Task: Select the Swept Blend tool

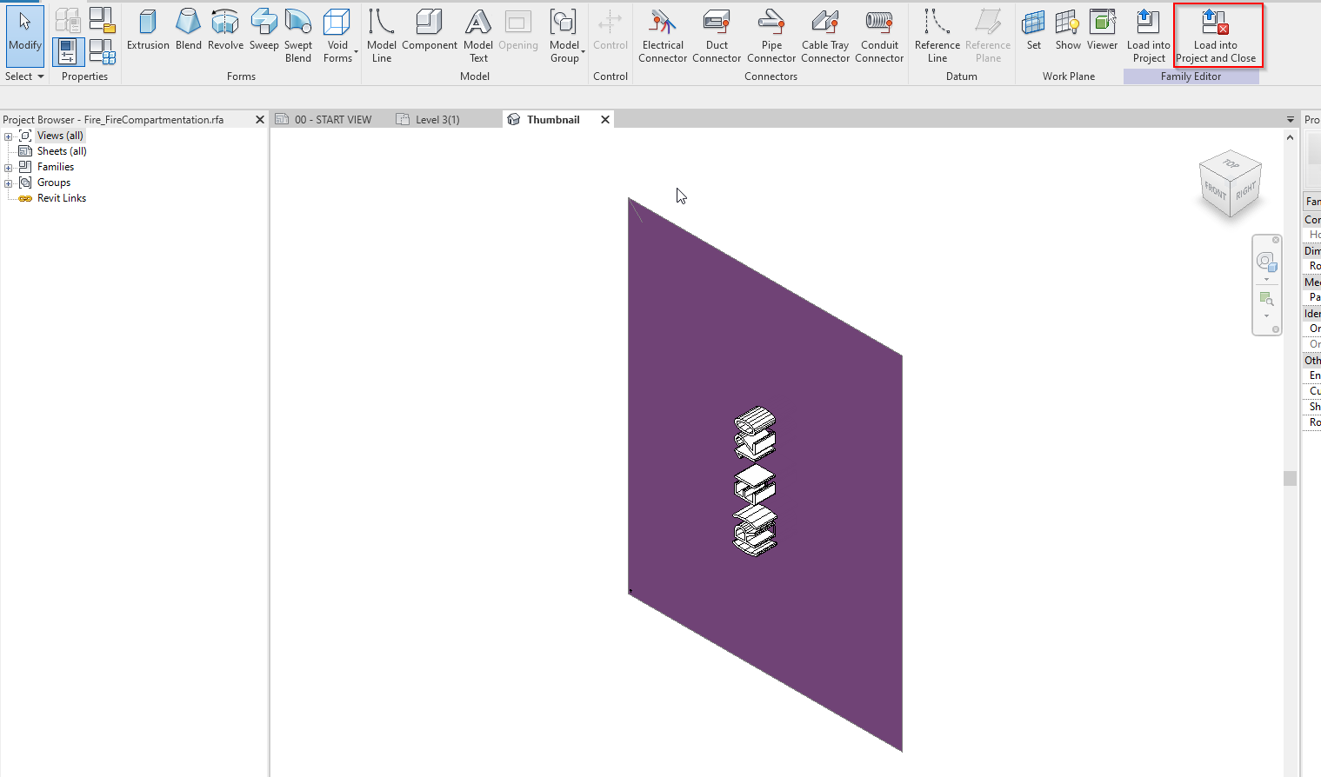Action: 298,36
